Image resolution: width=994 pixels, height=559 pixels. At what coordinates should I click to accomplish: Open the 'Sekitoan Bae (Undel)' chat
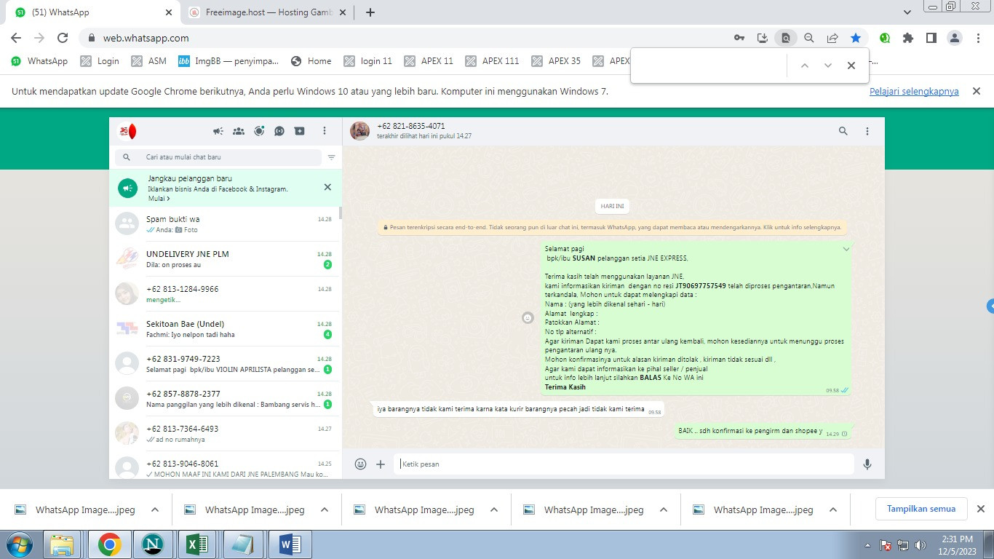click(224, 328)
